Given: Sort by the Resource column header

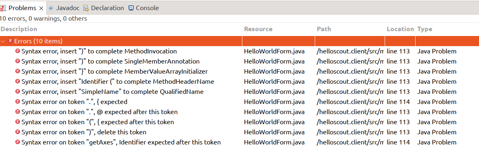Looking at the screenshot, I should click(258, 29).
